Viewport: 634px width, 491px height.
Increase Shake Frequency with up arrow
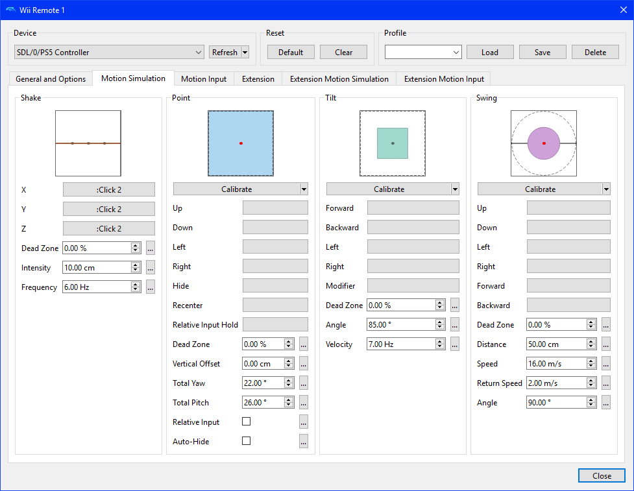click(x=136, y=285)
